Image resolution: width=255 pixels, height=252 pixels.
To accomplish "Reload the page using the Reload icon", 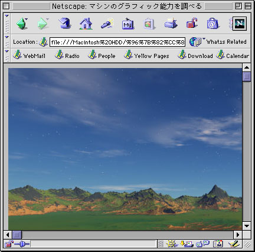I will [65, 24].
